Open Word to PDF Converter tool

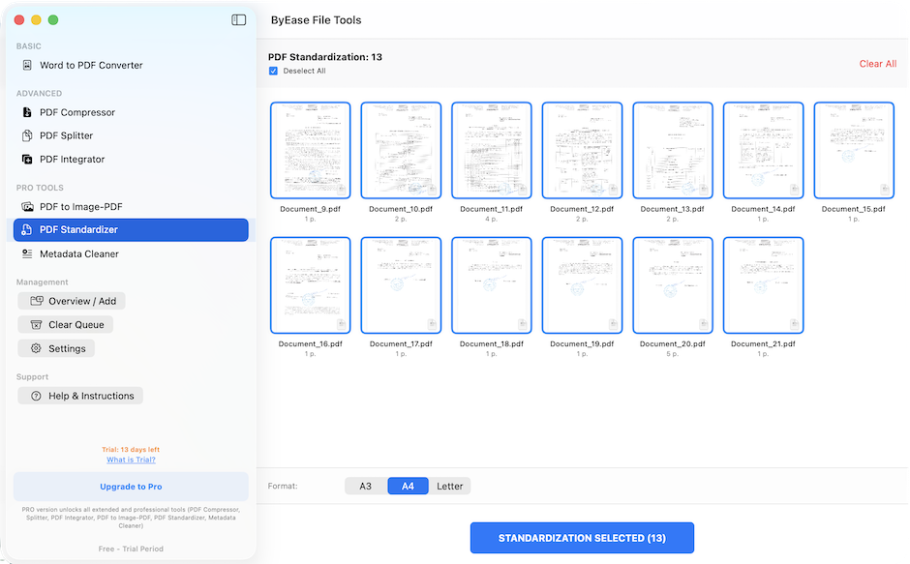click(x=131, y=65)
